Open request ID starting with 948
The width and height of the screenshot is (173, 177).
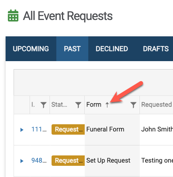point(39,161)
